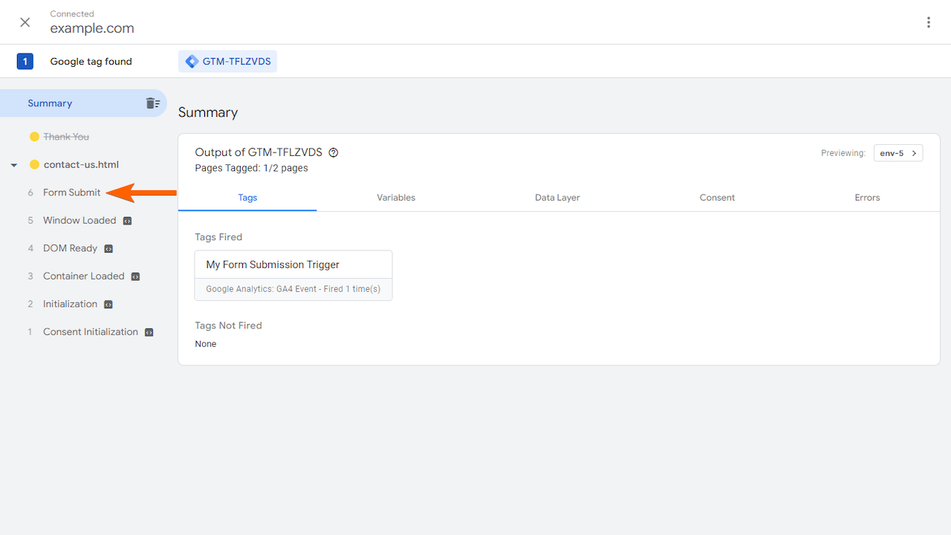Click the code icon beside Container Loaded
951x535 pixels.
pos(135,276)
